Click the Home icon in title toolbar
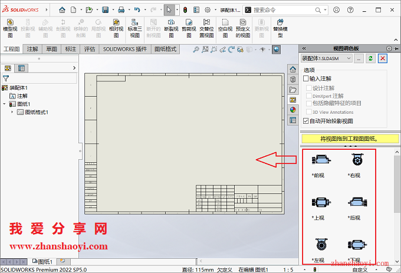The width and height of the screenshot is (401, 273). tap(62, 10)
